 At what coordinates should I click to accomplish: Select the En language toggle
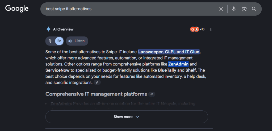coord(59,41)
